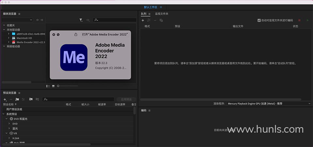Image resolution: width=313 pixels, height=147 pixels.
Task: Click the queue panel horizontal scrollbar
Action: coord(221,100)
